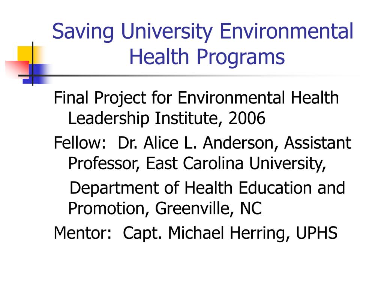Select "Department of Health Education and" line

207,188
